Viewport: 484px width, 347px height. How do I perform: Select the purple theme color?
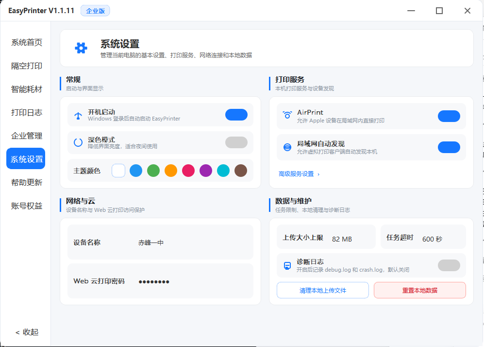pos(206,171)
